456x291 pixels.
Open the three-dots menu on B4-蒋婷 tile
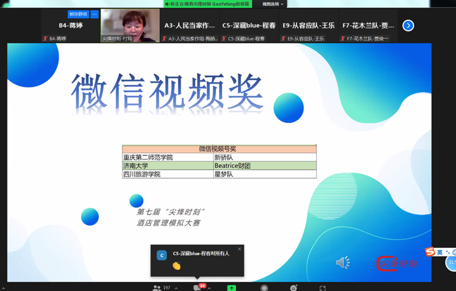[94, 14]
